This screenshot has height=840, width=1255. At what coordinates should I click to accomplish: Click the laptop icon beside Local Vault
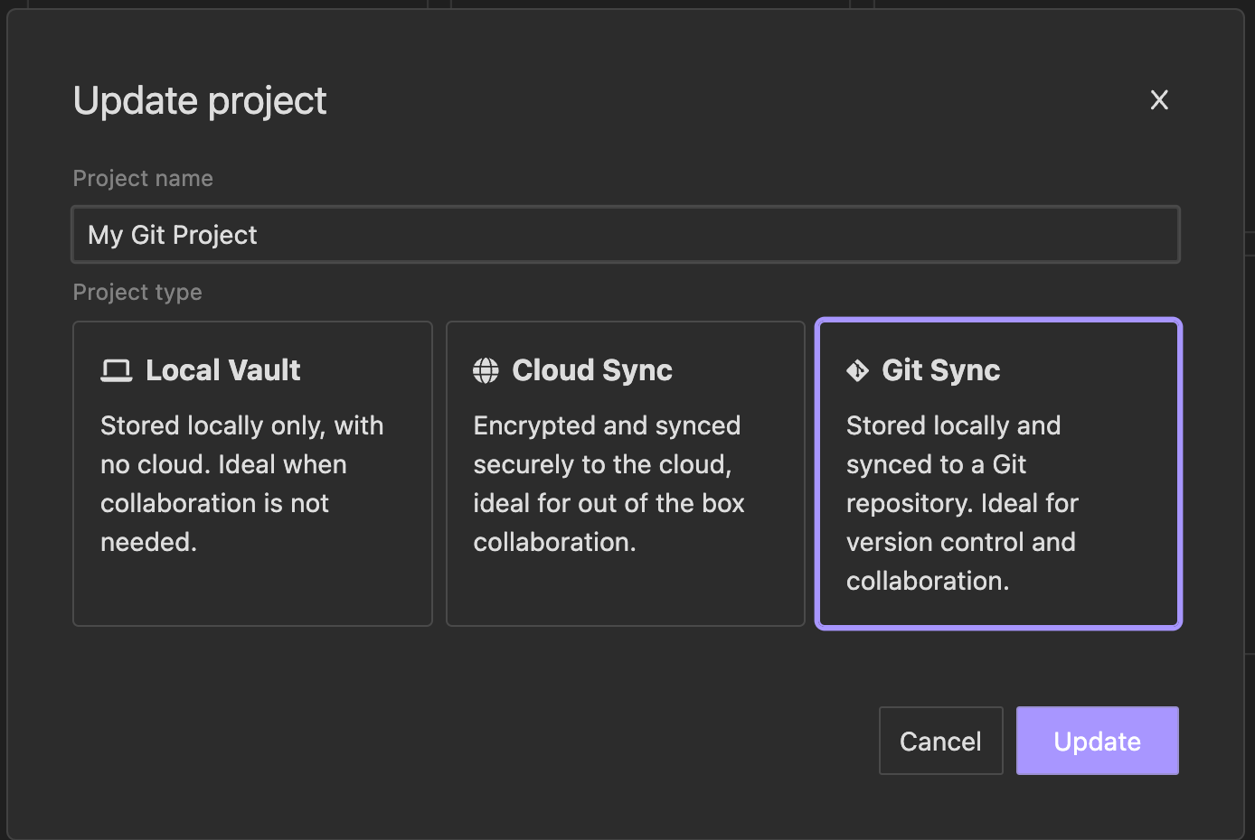click(x=116, y=370)
